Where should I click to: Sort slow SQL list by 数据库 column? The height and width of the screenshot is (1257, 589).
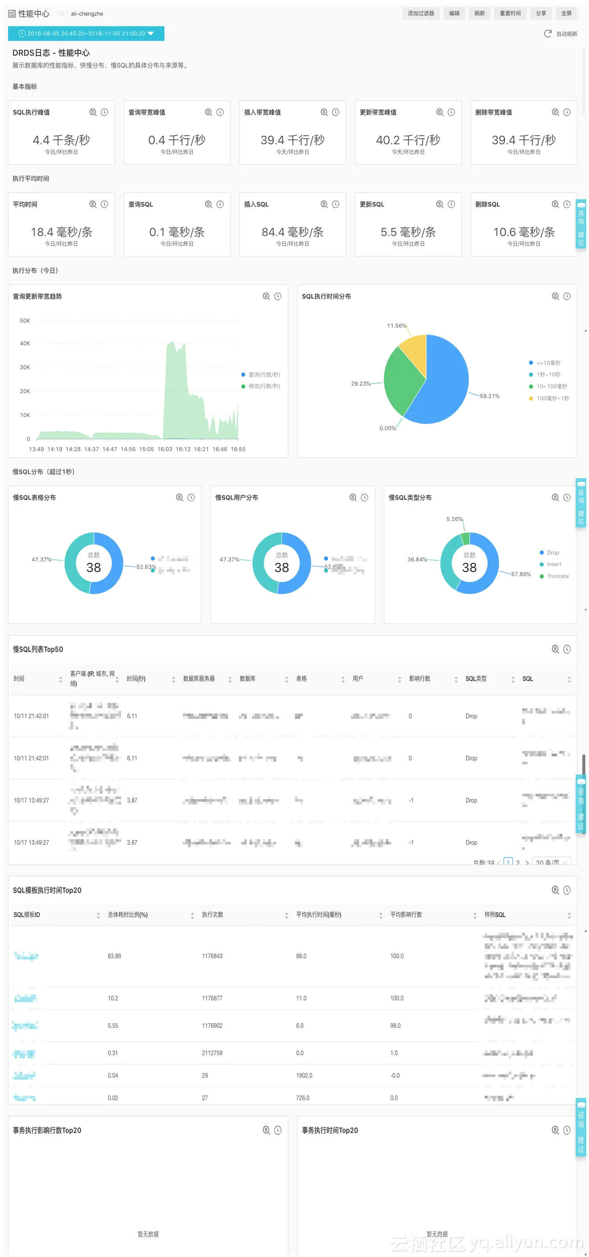(x=286, y=679)
